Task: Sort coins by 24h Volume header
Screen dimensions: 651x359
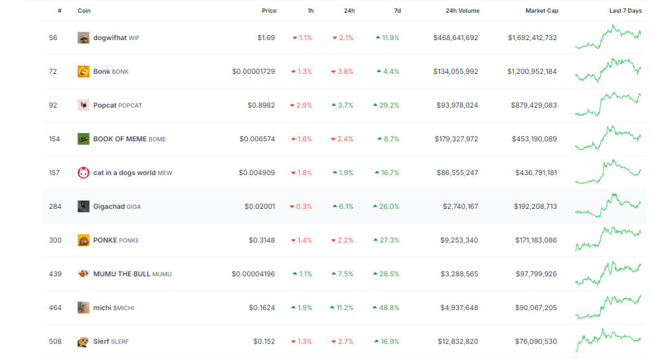Action: click(462, 11)
